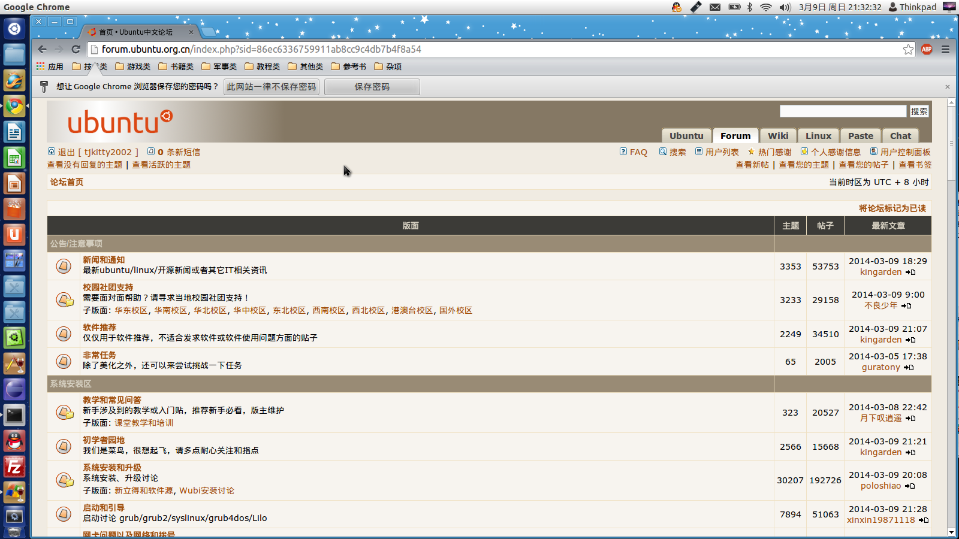Screen dimensions: 959x539
Task: Switch to the Ubuntu site tab
Action: (686, 136)
